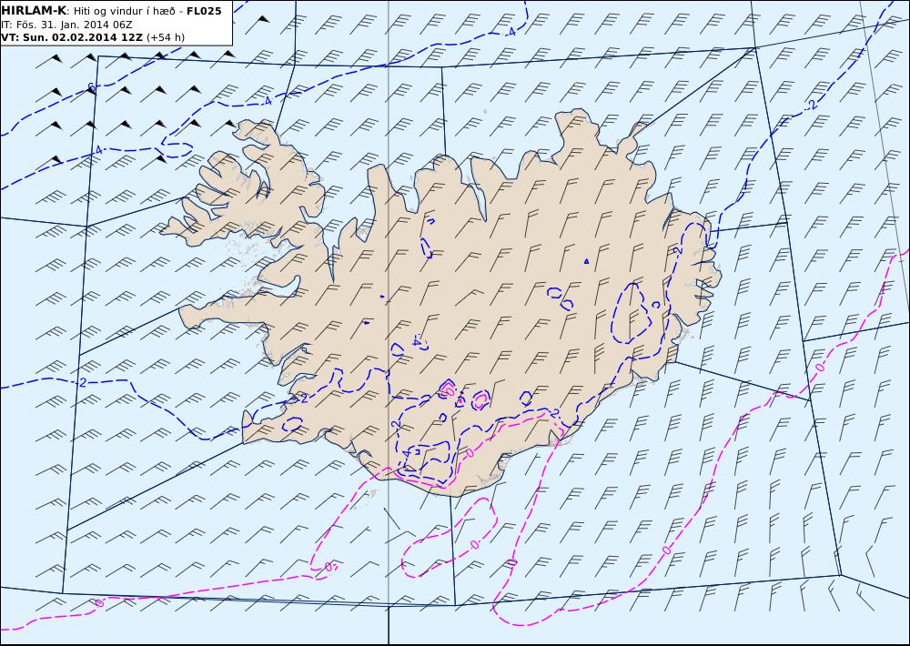Select the FL025 flight level label

(x=204, y=11)
